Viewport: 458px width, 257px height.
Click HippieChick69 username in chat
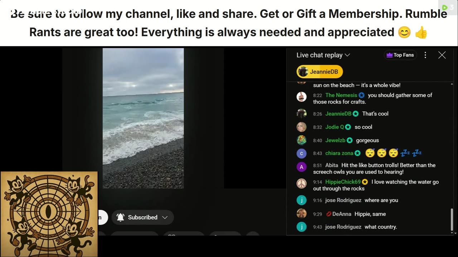click(x=343, y=182)
